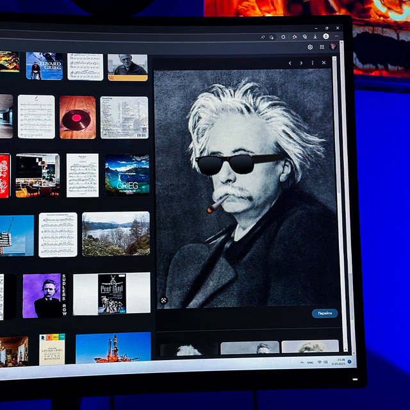Image resolution: width=410 pixels, height=410 pixels.
Task: Open quick settings gear icon
Action: coord(310,47)
